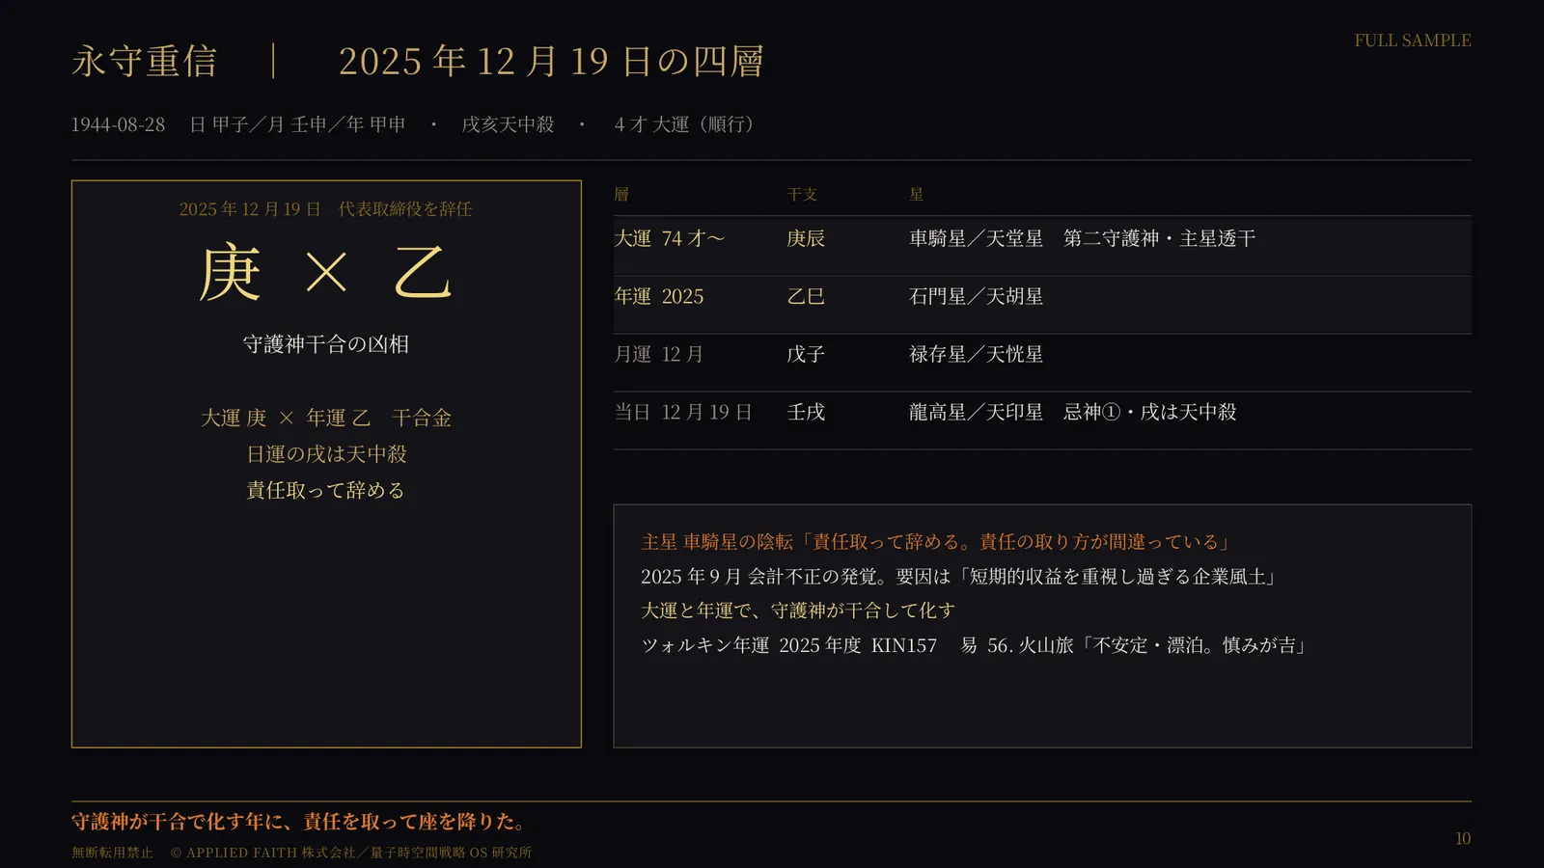1544x868 pixels.
Task: Click the large 乙 character
Action: (x=423, y=273)
